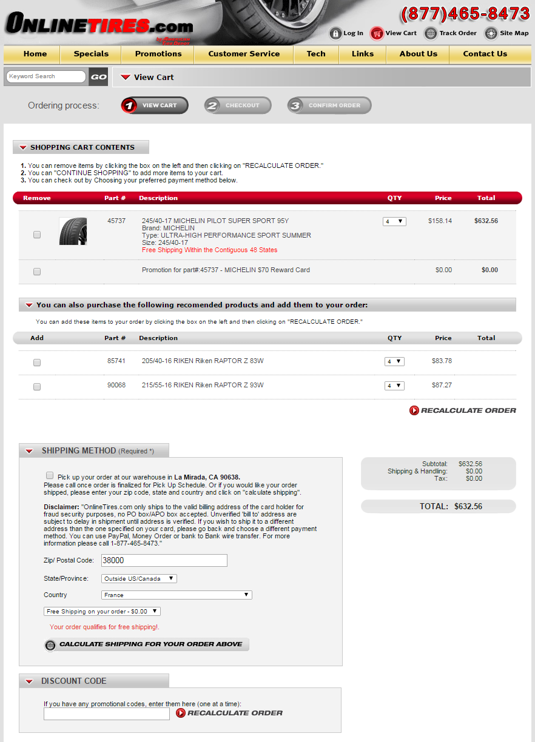Open the About Us menu
Viewport: 535px width, 742px height.
pos(419,54)
